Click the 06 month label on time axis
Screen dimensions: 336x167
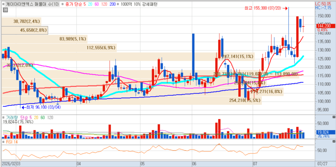click(194, 164)
